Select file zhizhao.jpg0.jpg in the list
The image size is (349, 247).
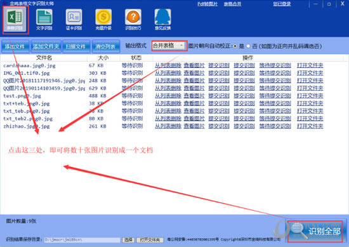pyautogui.click(x=27, y=126)
